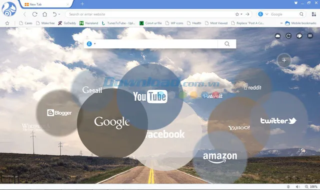
Task: Open the GoDaddy bookmark
Action: (x=67, y=23)
